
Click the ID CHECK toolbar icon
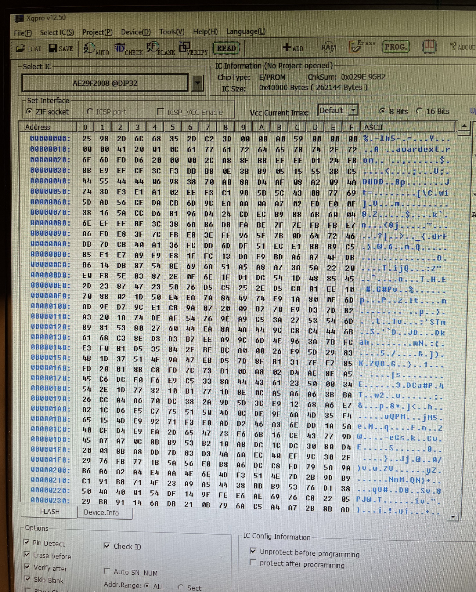point(128,49)
